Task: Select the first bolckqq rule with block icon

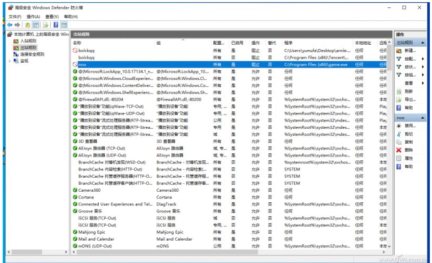Action: [x=229, y=51]
